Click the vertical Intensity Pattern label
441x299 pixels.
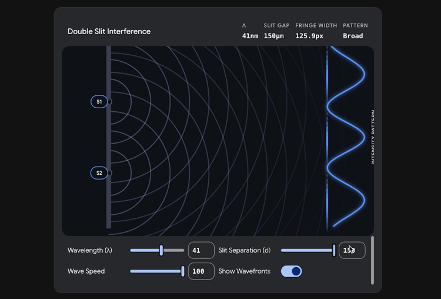[x=373, y=137]
